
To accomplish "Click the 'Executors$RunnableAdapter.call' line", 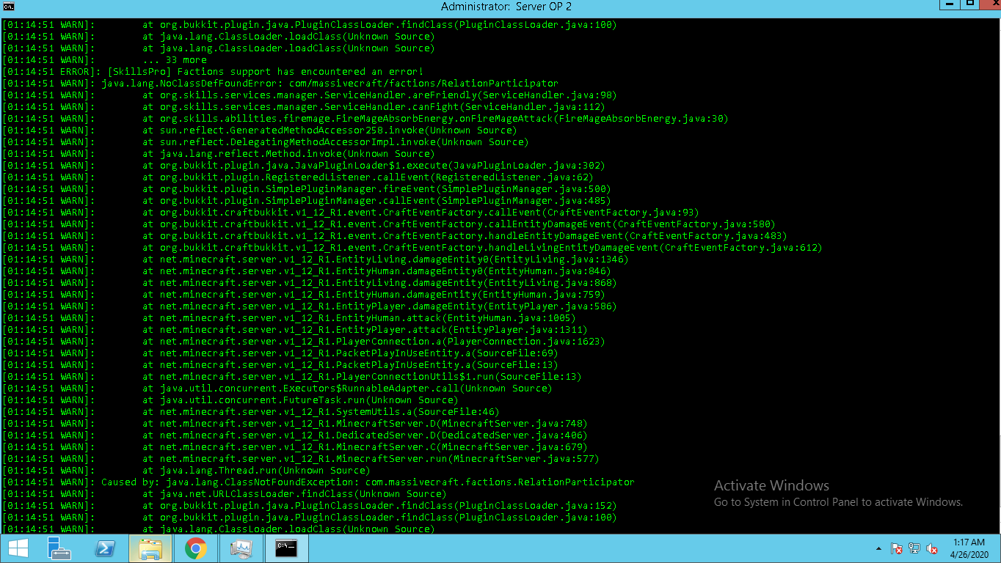I will click(277, 389).
